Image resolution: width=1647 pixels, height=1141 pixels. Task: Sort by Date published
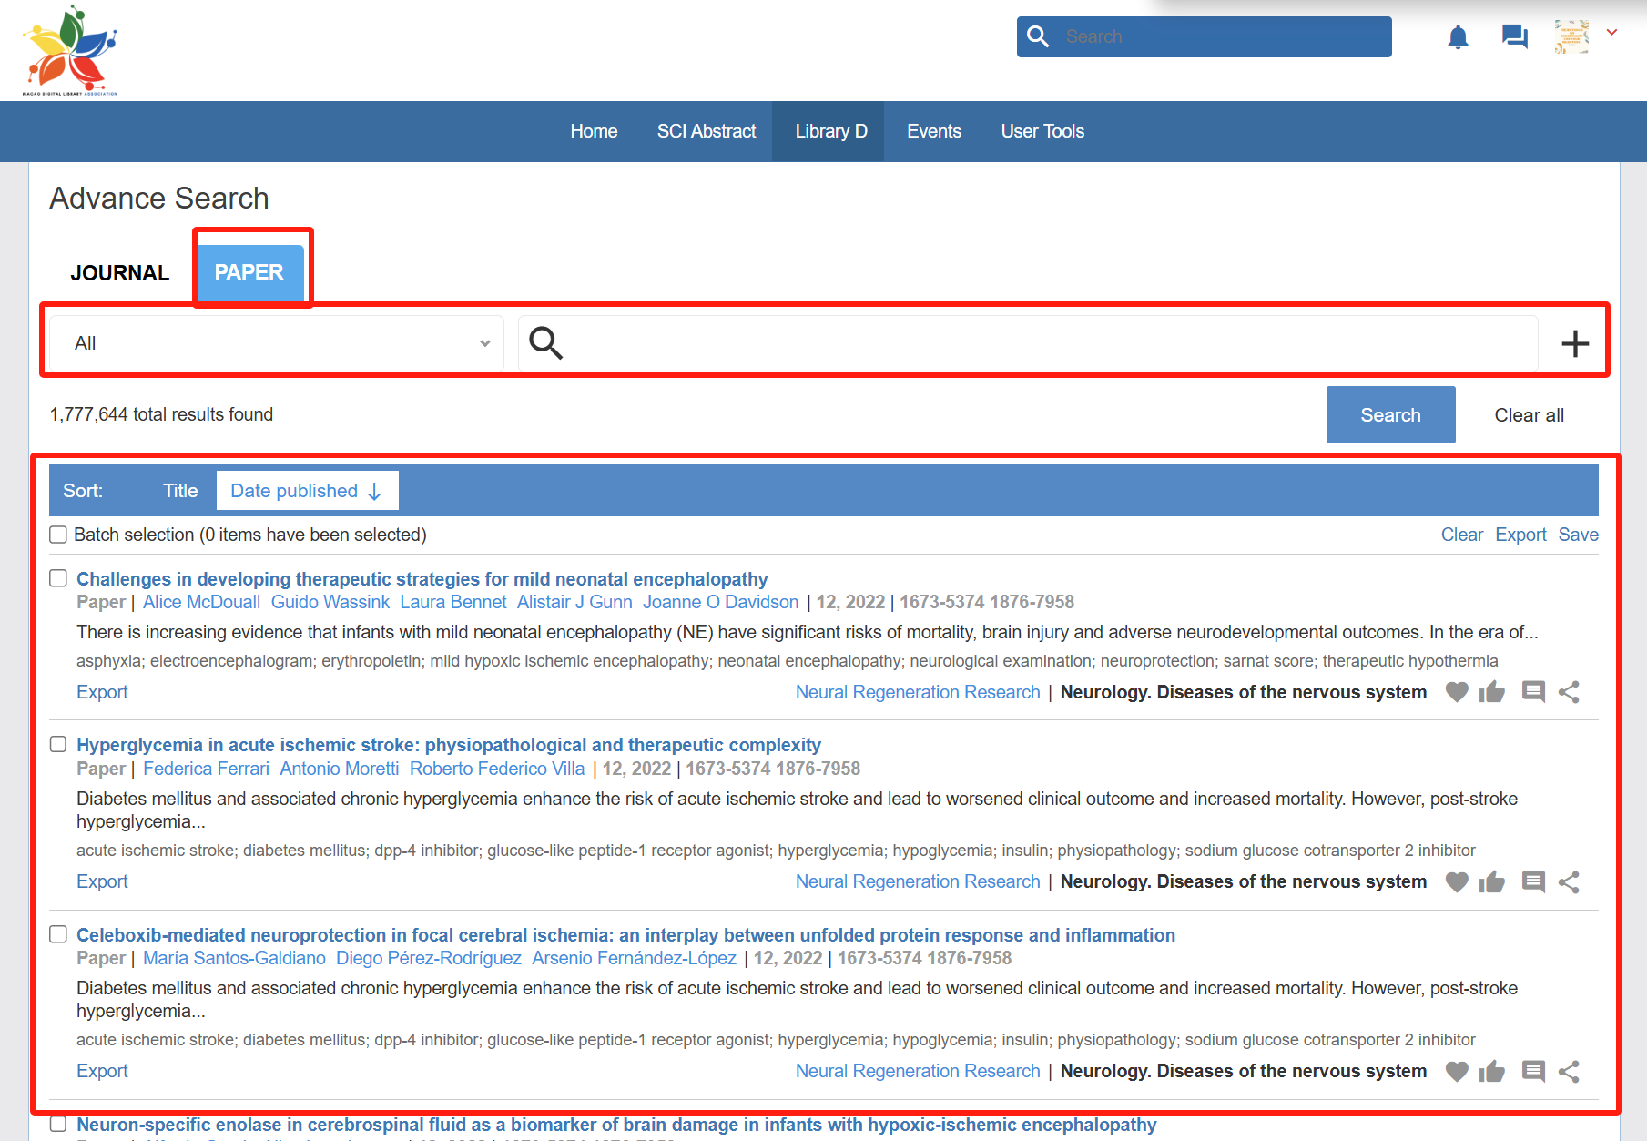pos(307,491)
